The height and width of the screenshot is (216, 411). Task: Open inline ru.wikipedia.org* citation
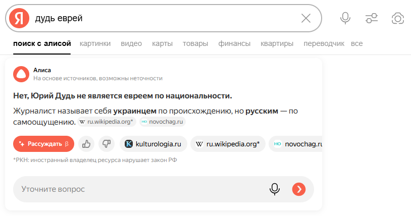click(x=107, y=122)
